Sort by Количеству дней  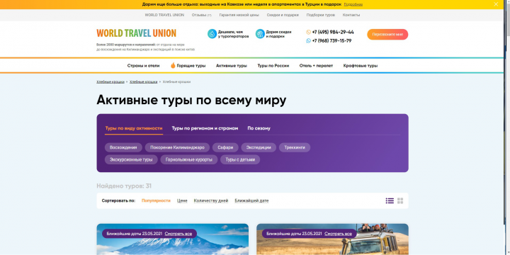coord(211,200)
